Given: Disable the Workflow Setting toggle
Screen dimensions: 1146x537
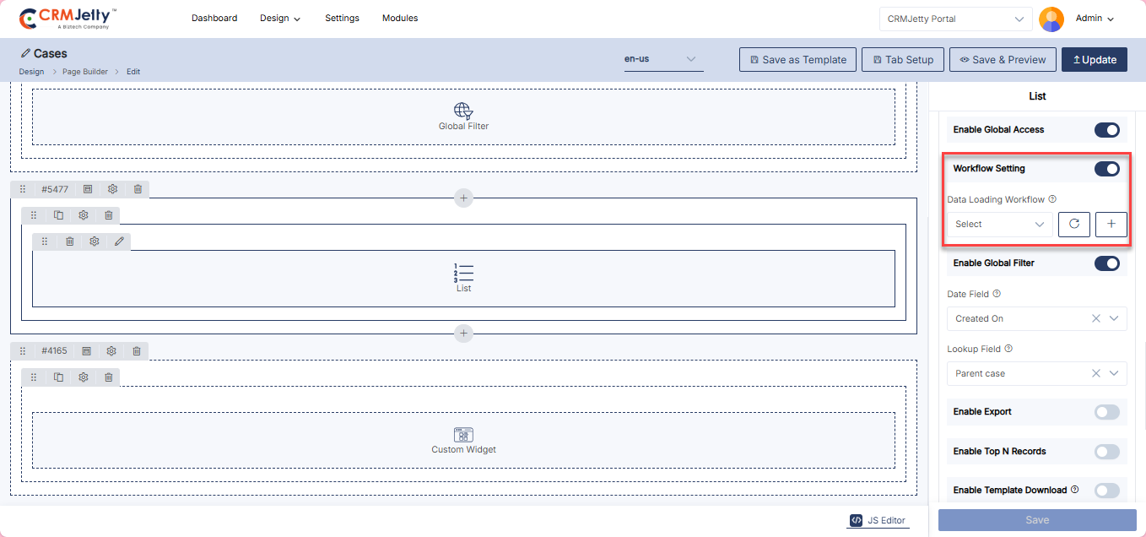Looking at the screenshot, I should pyautogui.click(x=1106, y=169).
